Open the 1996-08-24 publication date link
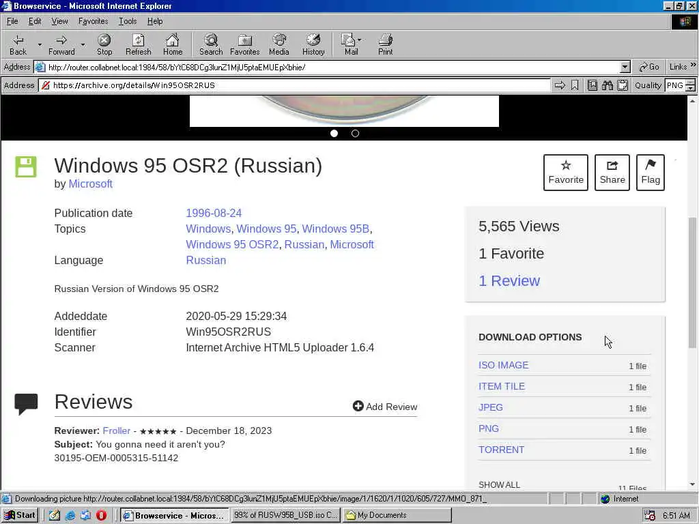The image size is (699, 524). point(214,213)
